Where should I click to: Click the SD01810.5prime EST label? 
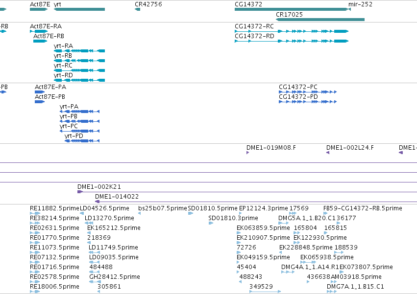pos(213,208)
